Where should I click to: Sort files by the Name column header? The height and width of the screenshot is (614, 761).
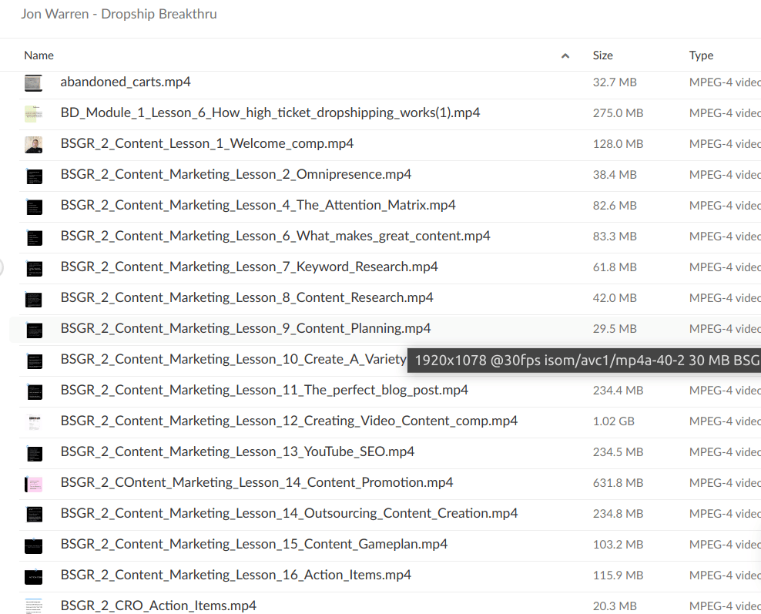(39, 55)
